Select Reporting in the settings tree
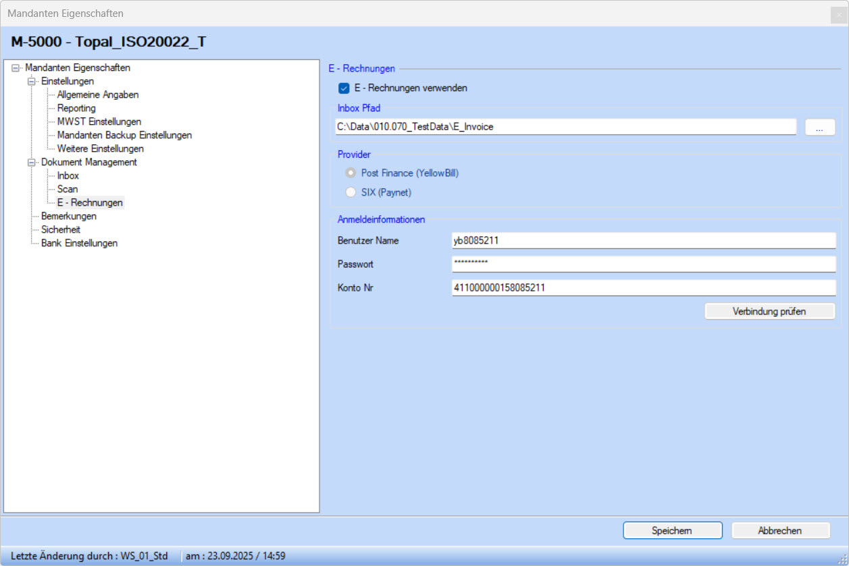Viewport: 849px width, 566px height. pyautogui.click(x=76, y=109)
